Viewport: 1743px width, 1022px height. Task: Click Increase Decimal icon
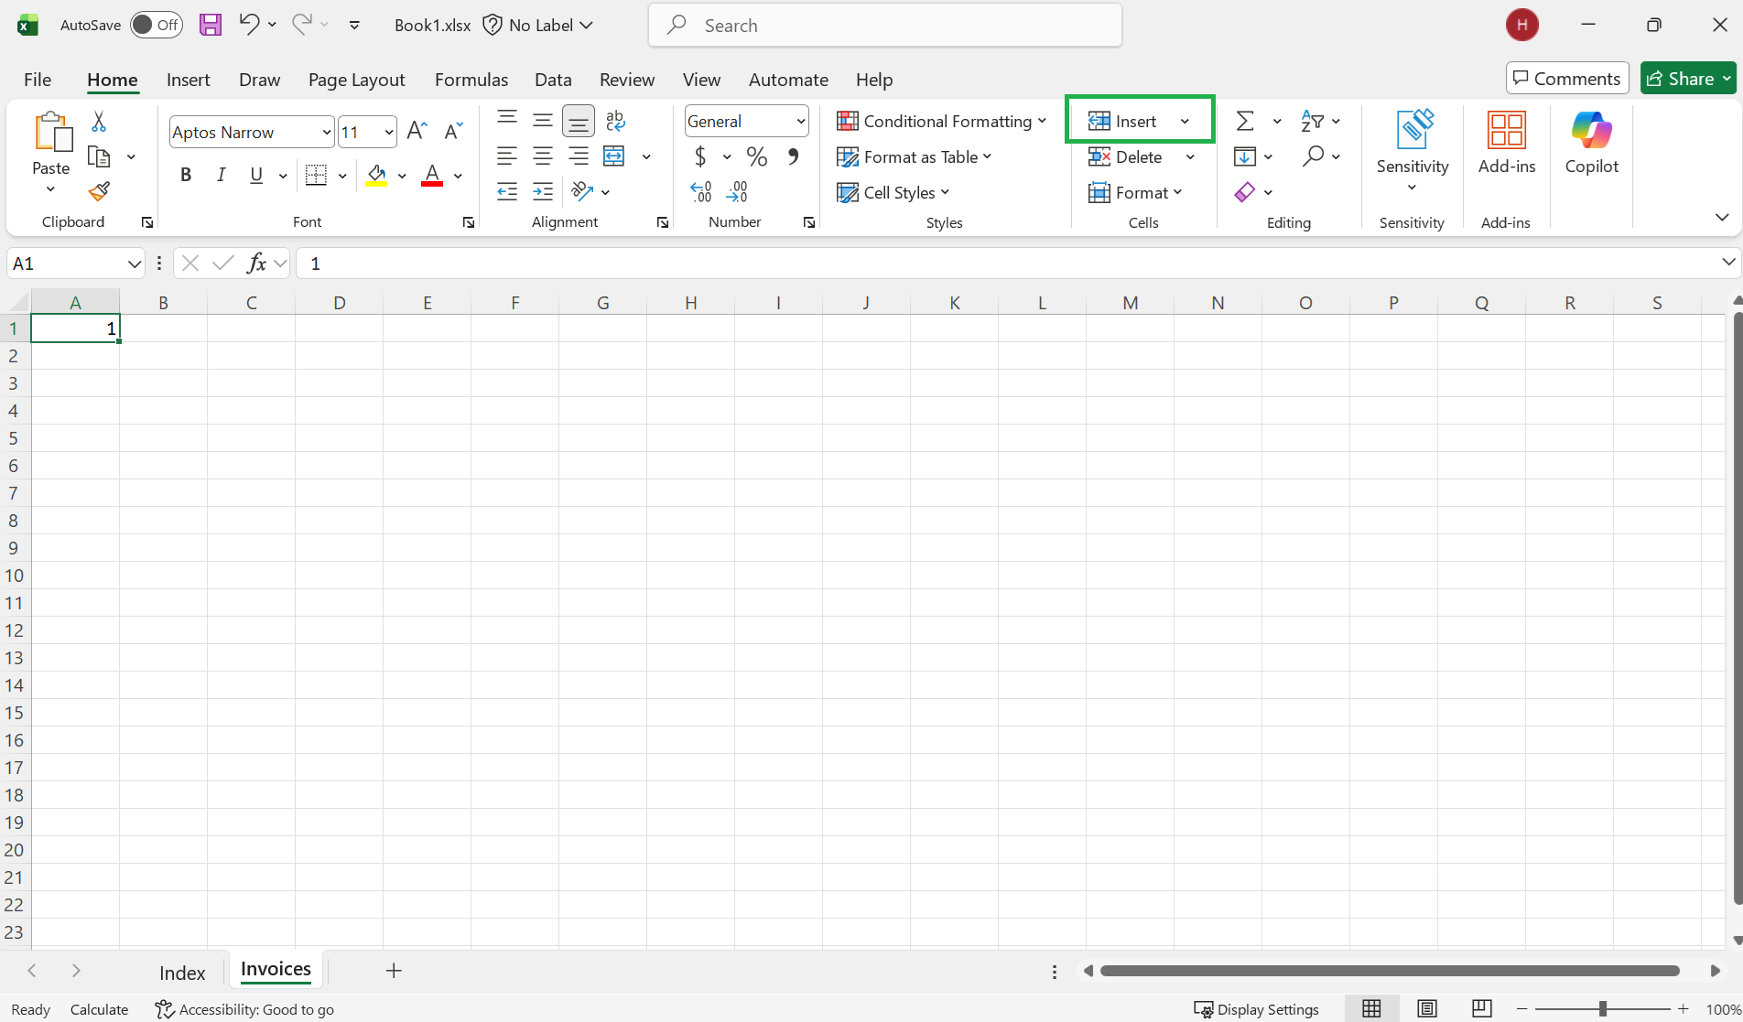(x=701, y=191)
